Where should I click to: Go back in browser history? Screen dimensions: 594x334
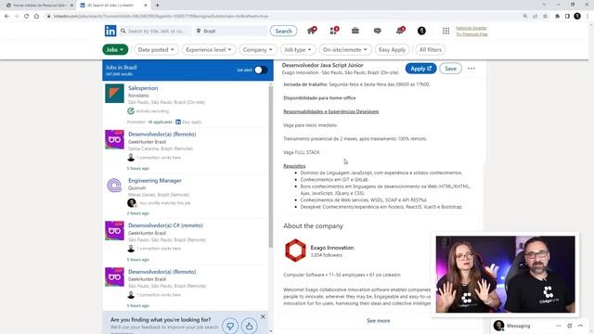(x=6, y=17)
